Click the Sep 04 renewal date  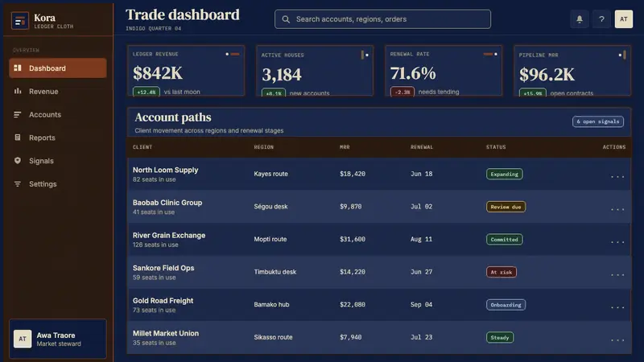pyautogui.click(x=421, y=305)
